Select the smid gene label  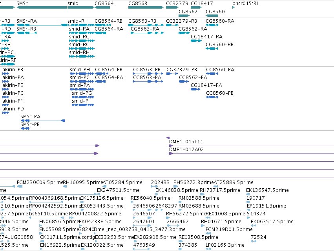(73, 4)
